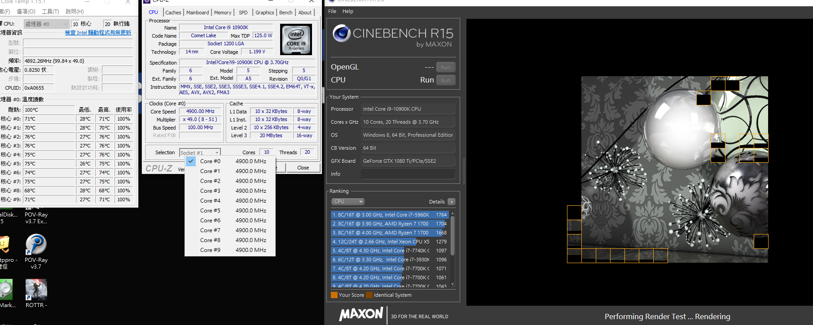Click the Intel Core i9 logo in CPU-Z

click(x=296, y=39)
